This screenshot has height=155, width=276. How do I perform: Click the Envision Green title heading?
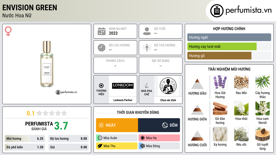click(30, 8)
